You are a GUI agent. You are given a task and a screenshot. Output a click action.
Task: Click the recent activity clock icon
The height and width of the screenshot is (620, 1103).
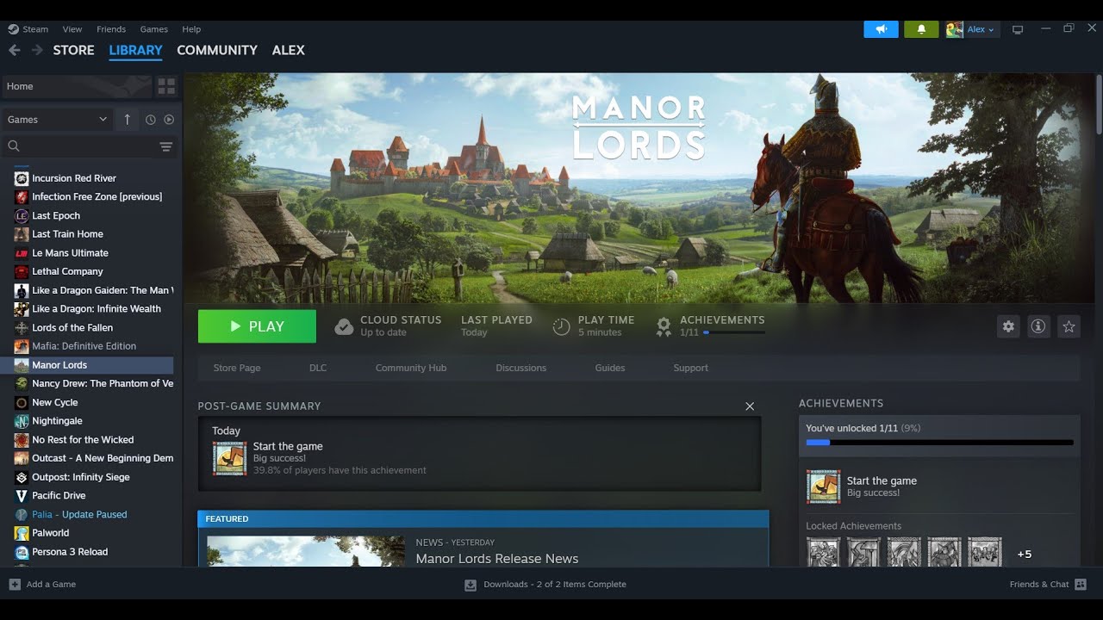click(151, 120)
